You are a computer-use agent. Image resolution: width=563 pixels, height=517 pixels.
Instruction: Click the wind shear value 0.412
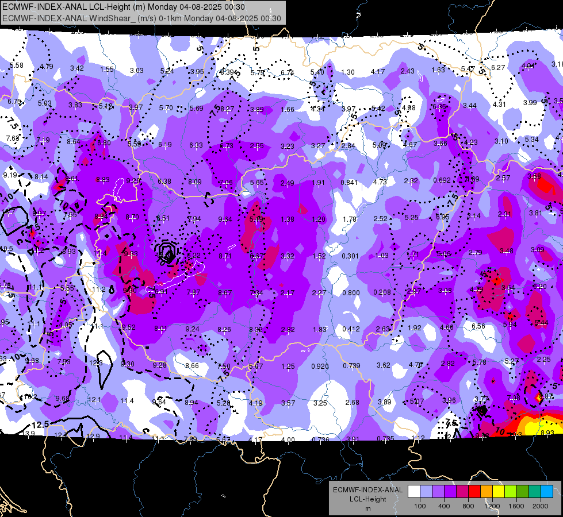click(x=351, y=329)
